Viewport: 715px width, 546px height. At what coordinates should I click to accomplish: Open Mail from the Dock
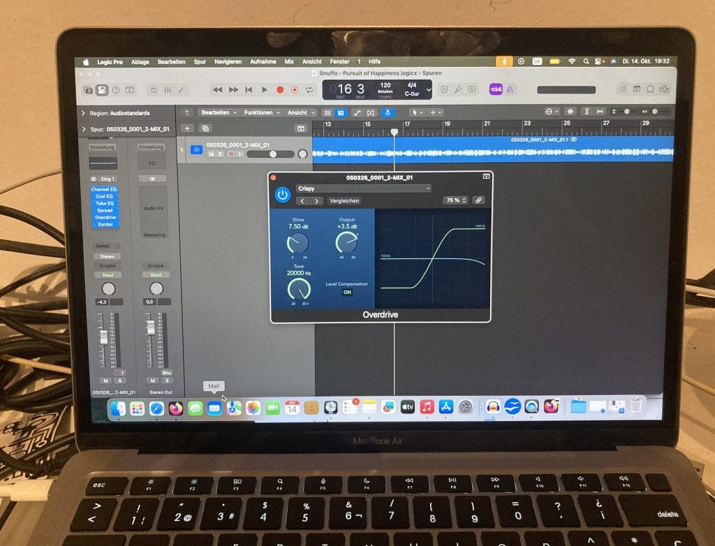pos(214,408)
